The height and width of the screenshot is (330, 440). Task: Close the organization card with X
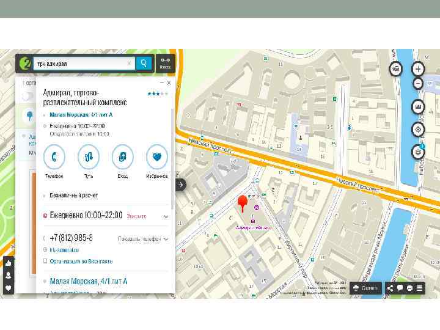pos(169,82)
